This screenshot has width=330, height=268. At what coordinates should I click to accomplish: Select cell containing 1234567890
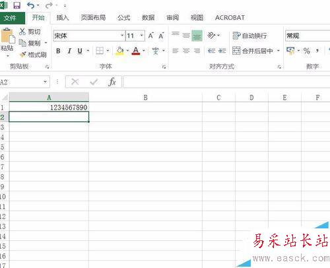coord(49,107)
